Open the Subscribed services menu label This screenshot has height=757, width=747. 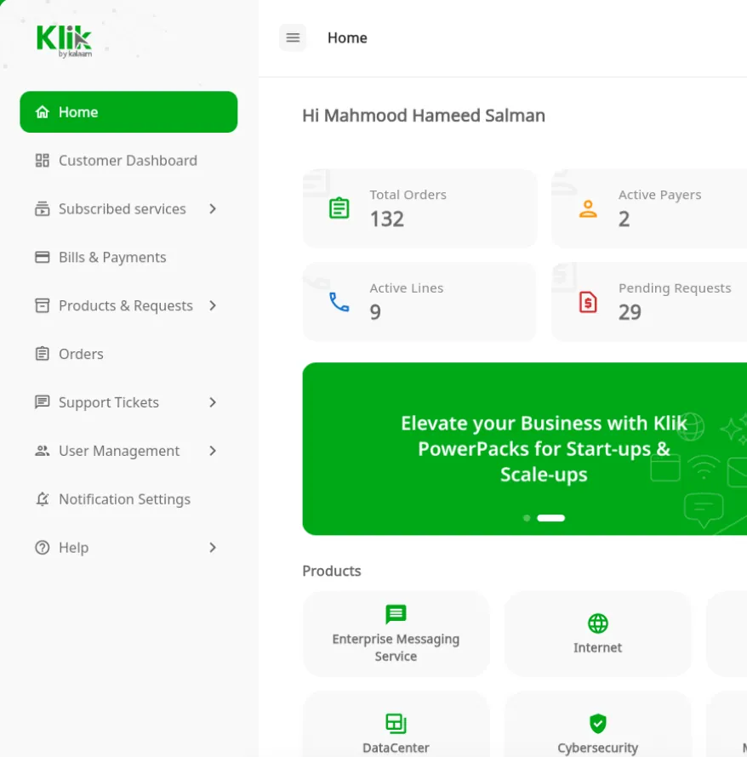[123, 208]
